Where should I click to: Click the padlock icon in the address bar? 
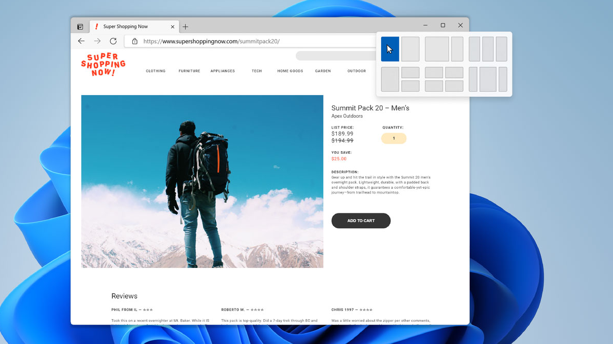coord(134,41)
